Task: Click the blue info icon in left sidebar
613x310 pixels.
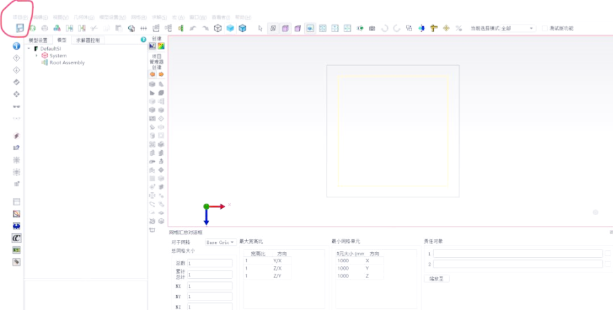Action: click(x=17, y=46)
